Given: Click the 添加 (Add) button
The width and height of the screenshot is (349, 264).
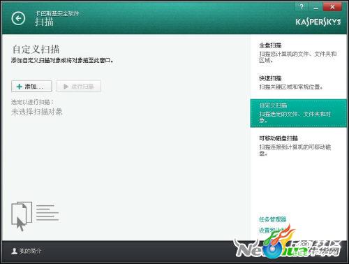Looking at the screenshot, I should point(31,87).
